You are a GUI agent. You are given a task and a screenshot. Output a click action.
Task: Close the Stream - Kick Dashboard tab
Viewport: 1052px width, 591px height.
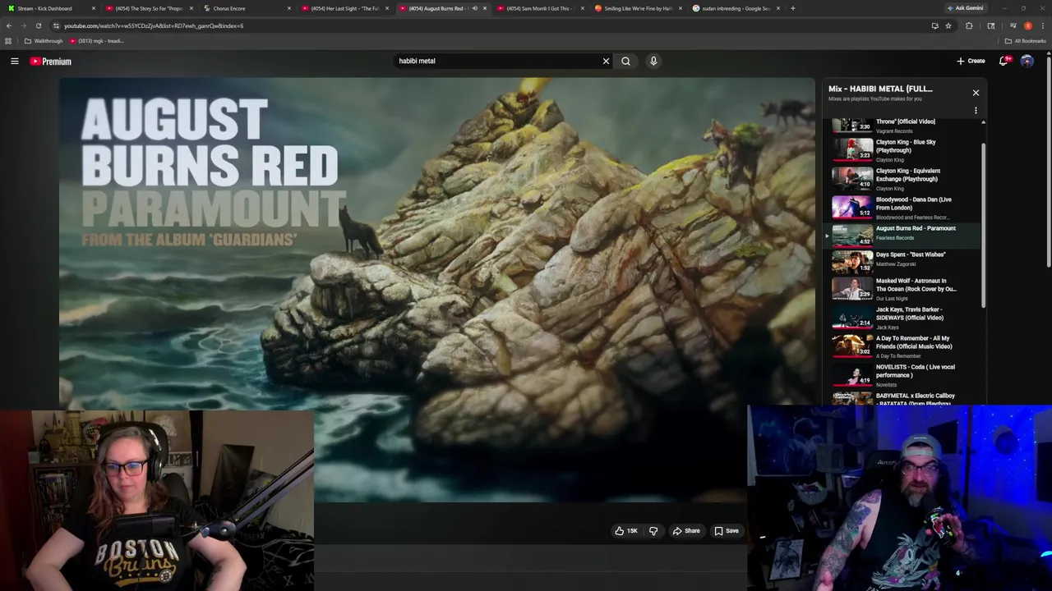pyautogui.click(x=93, y=8)
